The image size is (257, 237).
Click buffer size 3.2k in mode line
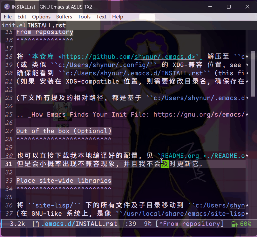(x=17, y=224)
